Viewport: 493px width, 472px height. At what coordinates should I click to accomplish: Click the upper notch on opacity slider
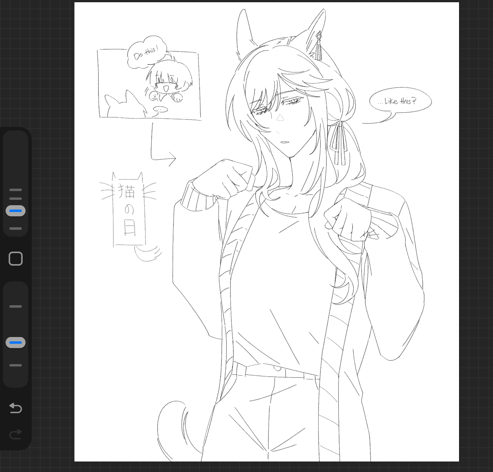click(x=16, y=306)
